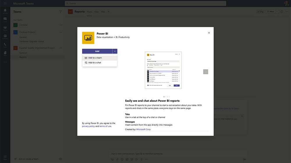The width and height of the screenshot is (291, 163).
Task: Open Files in the left sidebar
Action: pyautogui.click(x=5, y=53)
